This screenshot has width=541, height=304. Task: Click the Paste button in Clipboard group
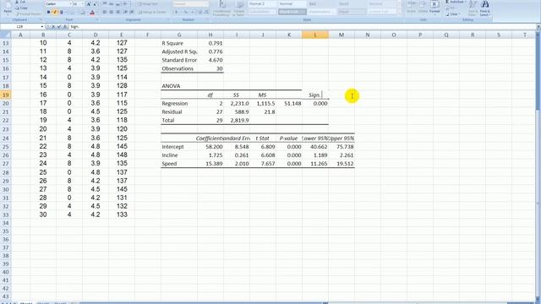click(x=8, y=8)
